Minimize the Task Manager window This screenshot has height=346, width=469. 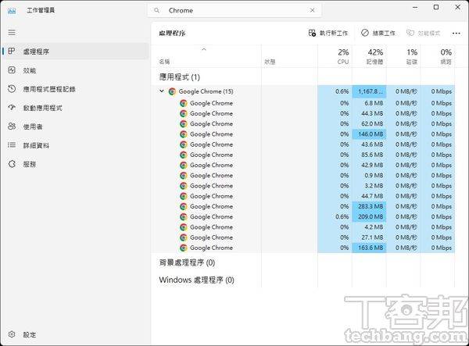click(415, 7)
